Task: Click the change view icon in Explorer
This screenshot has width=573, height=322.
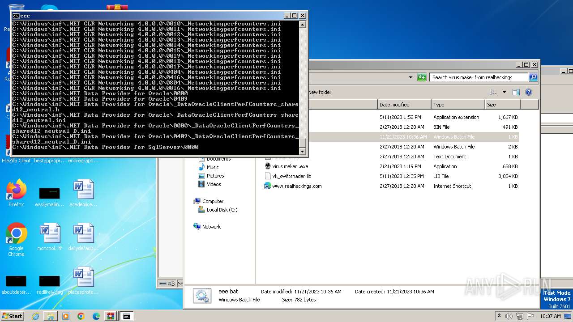Action: 493,92
